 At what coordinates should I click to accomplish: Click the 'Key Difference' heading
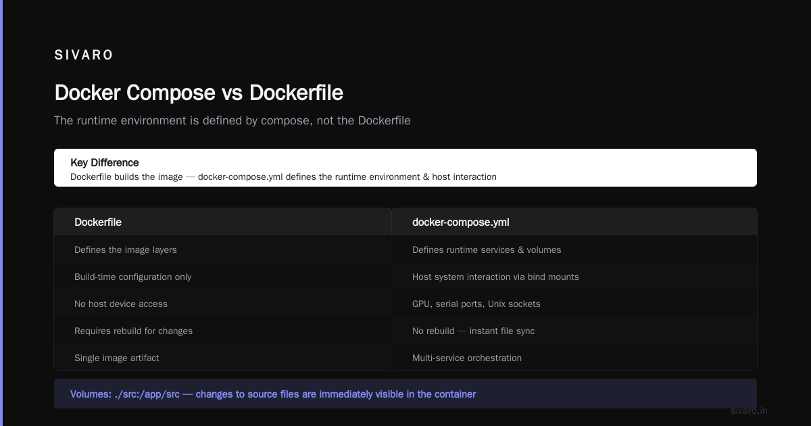click(x=105, y=162)
